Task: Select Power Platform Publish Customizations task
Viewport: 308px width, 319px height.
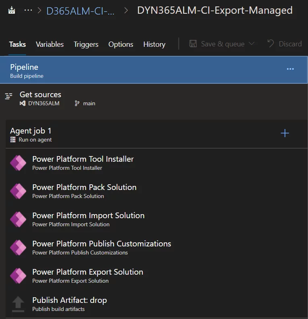Action: tap(156, 248)
